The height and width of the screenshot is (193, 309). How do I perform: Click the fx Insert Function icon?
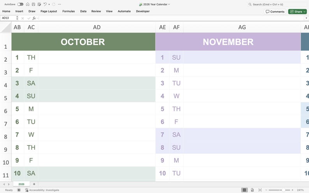click(x=34, y=18)
